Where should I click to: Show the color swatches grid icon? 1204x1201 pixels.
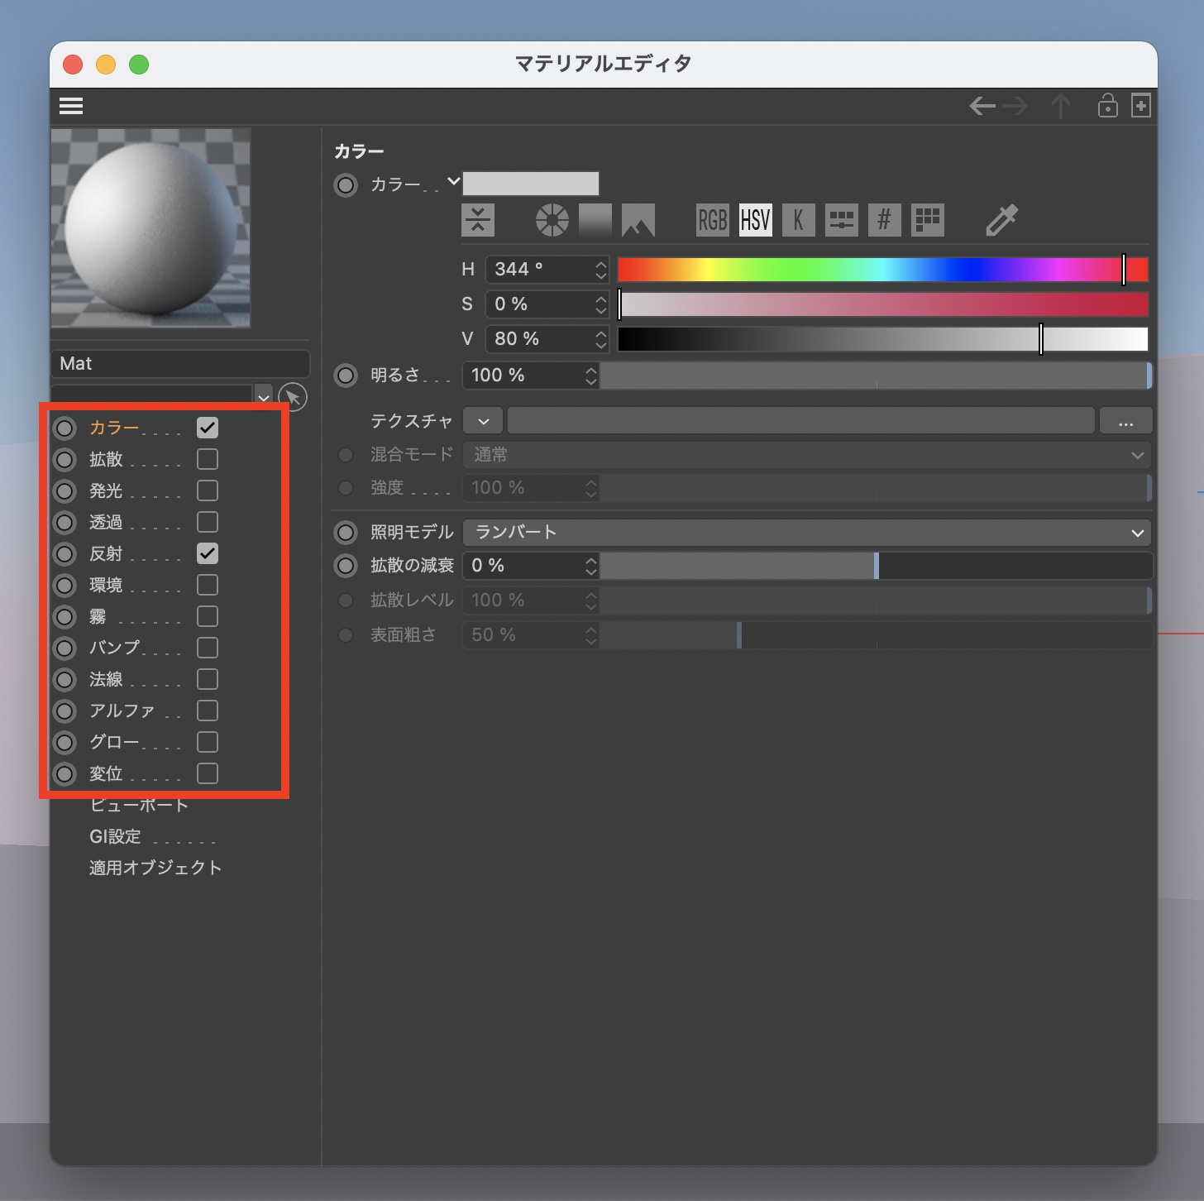click(x=927, y=220)
